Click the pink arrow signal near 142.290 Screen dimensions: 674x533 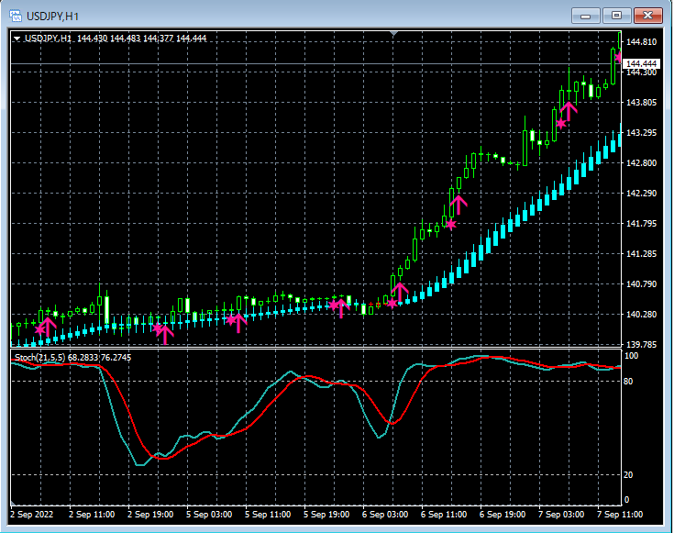[459, 204]
